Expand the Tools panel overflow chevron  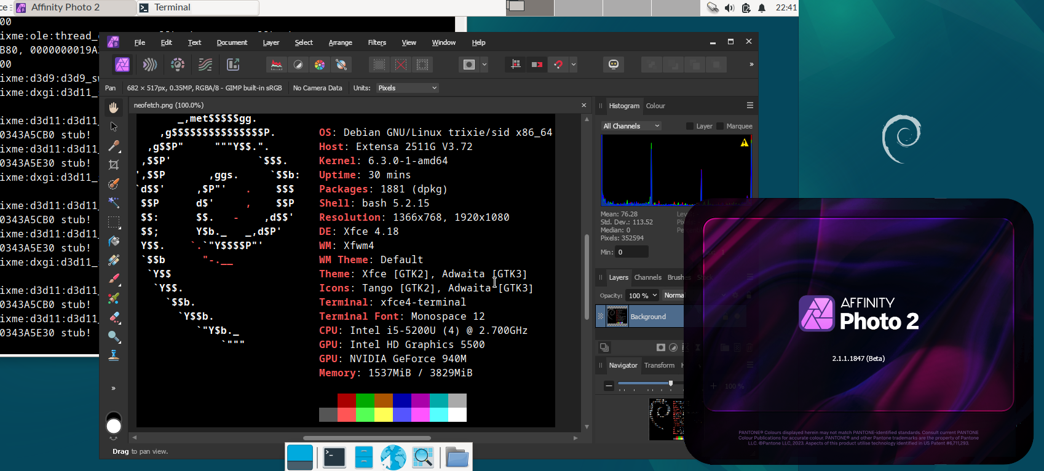point(114,389)
